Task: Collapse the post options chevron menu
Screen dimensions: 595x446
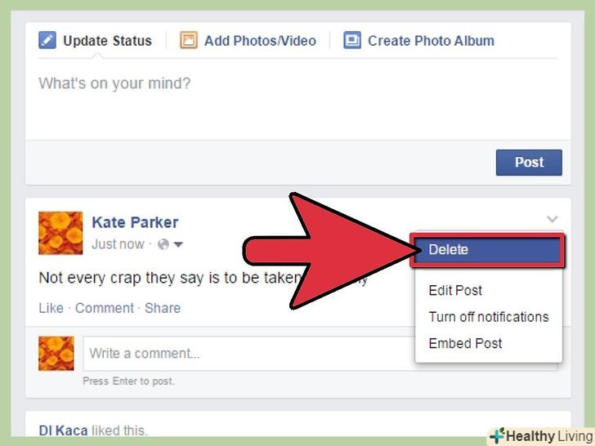Action: [552, 219]
